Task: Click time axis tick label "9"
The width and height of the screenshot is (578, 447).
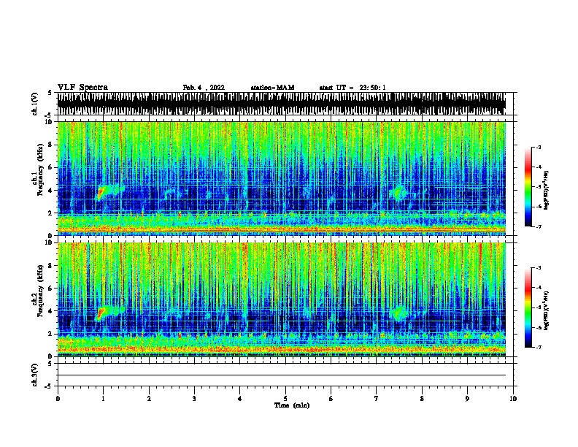Action: coord(467,399)
